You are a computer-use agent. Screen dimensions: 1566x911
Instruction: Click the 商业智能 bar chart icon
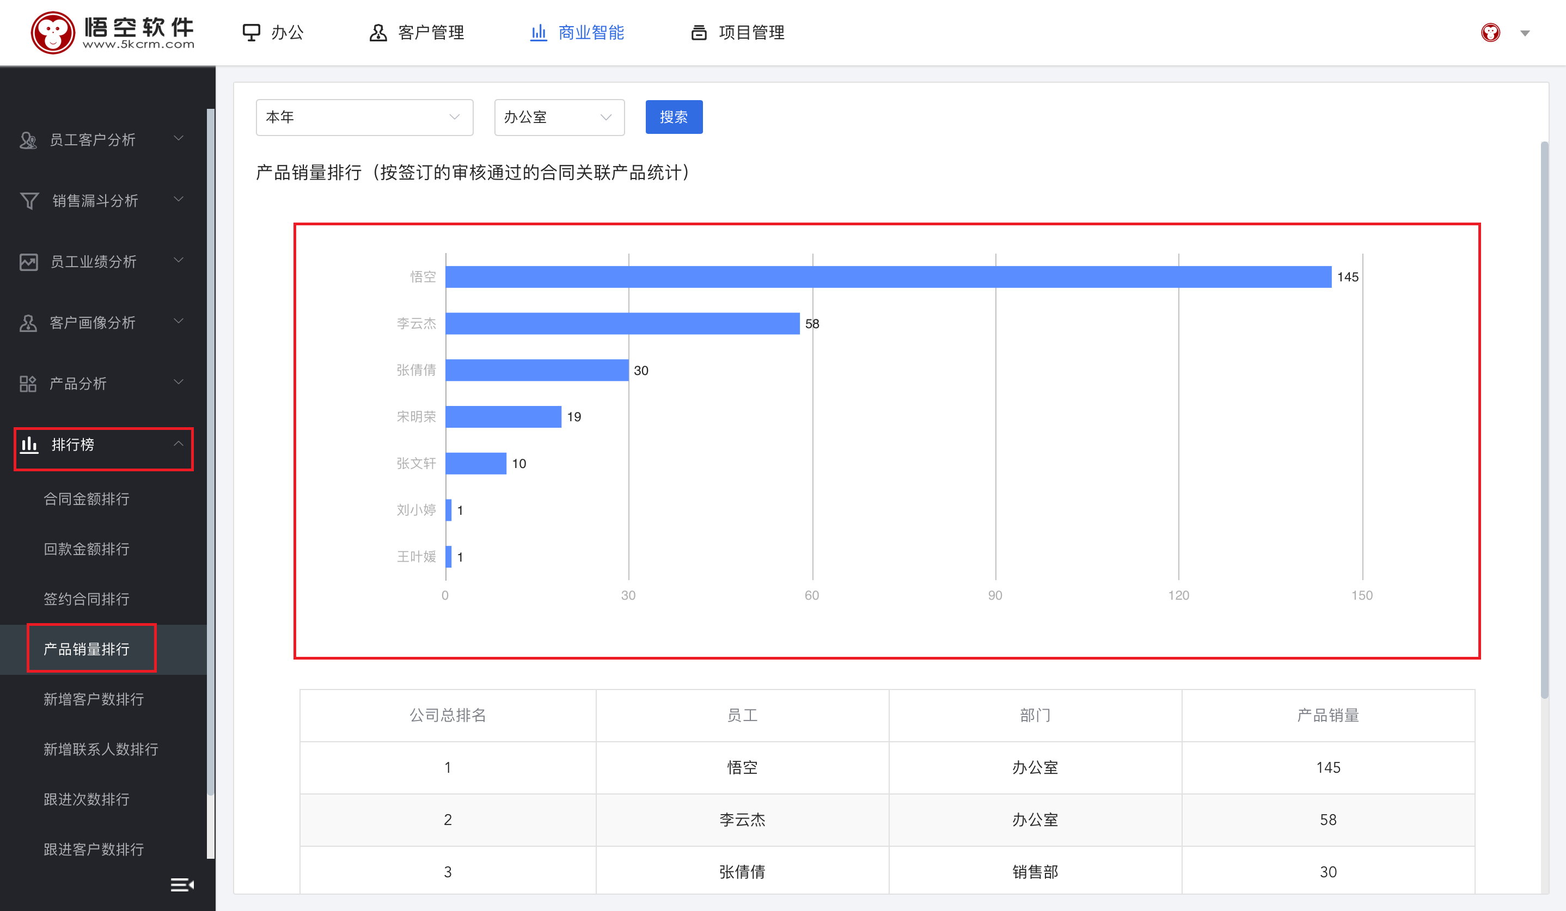click(538, 32)
